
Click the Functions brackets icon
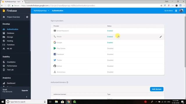tap(4, 45)
